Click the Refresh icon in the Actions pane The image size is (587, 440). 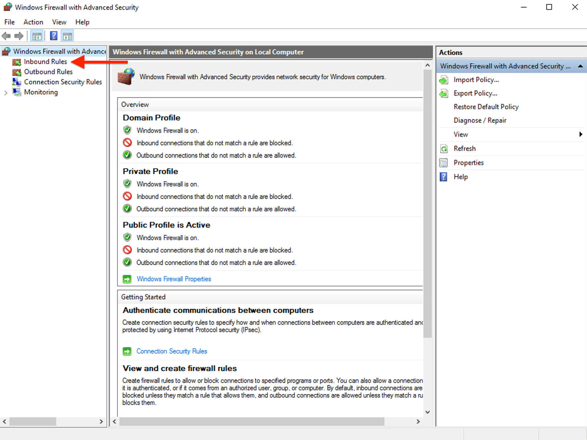pyautogui.click(x=444, y=148)
